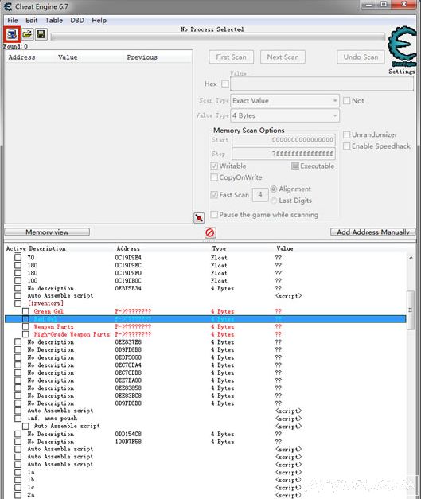Activate the Weapon Parts checkbox
The height and width of the screenshot is (499, 421).
tap(25, 326)
